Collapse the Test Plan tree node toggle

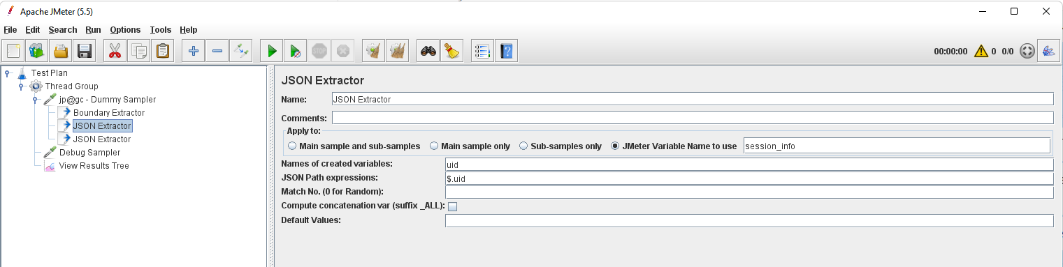point(8,73)
